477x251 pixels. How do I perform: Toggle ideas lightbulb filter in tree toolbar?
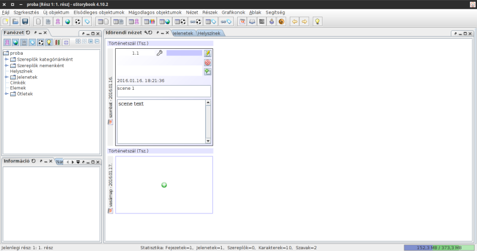coord(49,42)
